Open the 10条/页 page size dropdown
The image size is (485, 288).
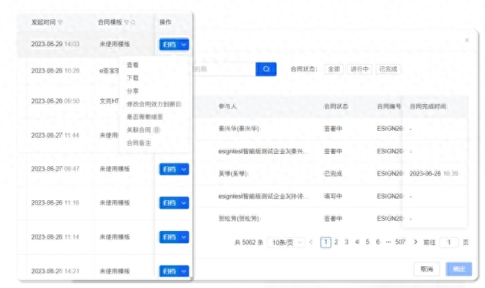(286, 243)
